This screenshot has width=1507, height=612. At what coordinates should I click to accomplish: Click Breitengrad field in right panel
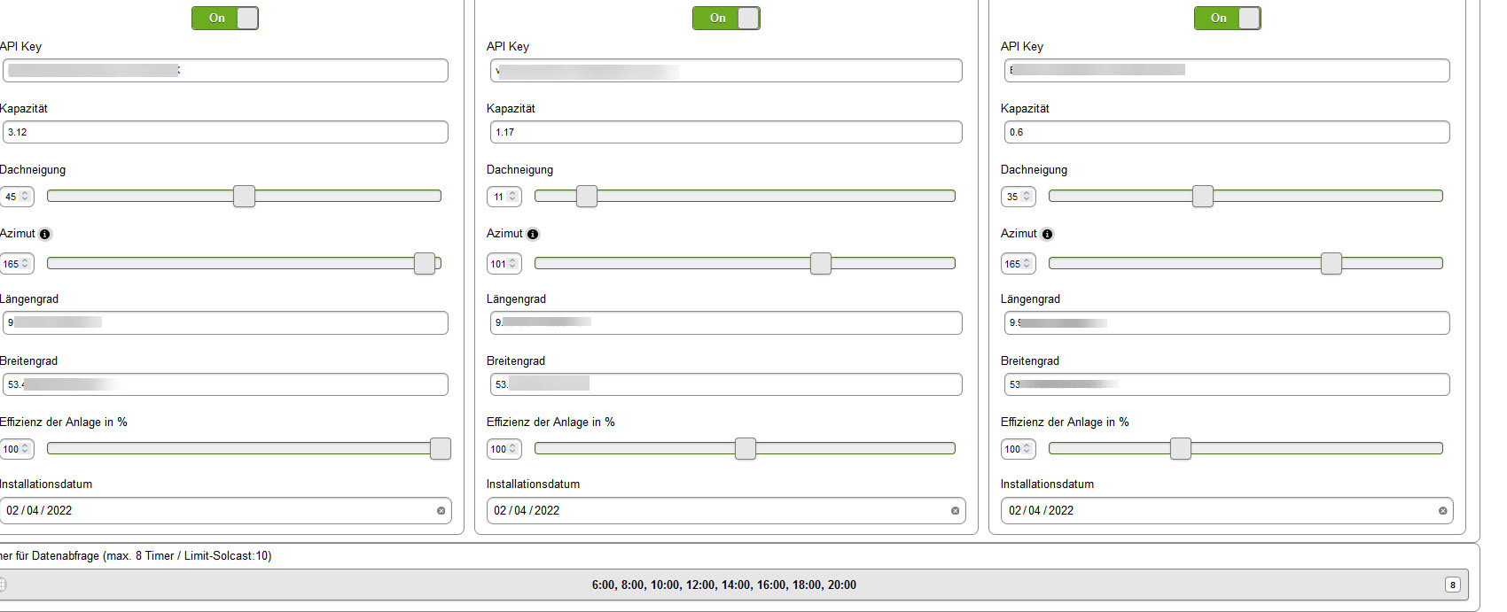pos(1227,384)
